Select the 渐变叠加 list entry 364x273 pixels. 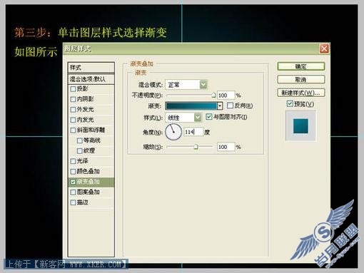[91, 182]
